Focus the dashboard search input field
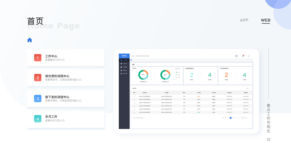Viewport: 291px width, 164px height. pos(142,56)
